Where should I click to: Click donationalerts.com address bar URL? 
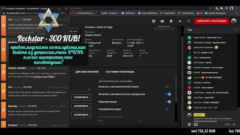click(x=37, y=13)
